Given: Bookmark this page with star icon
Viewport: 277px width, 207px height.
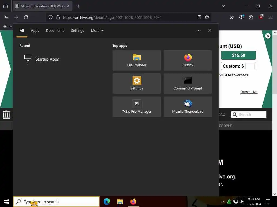Looking at the screenshot, I should [207, 17].
